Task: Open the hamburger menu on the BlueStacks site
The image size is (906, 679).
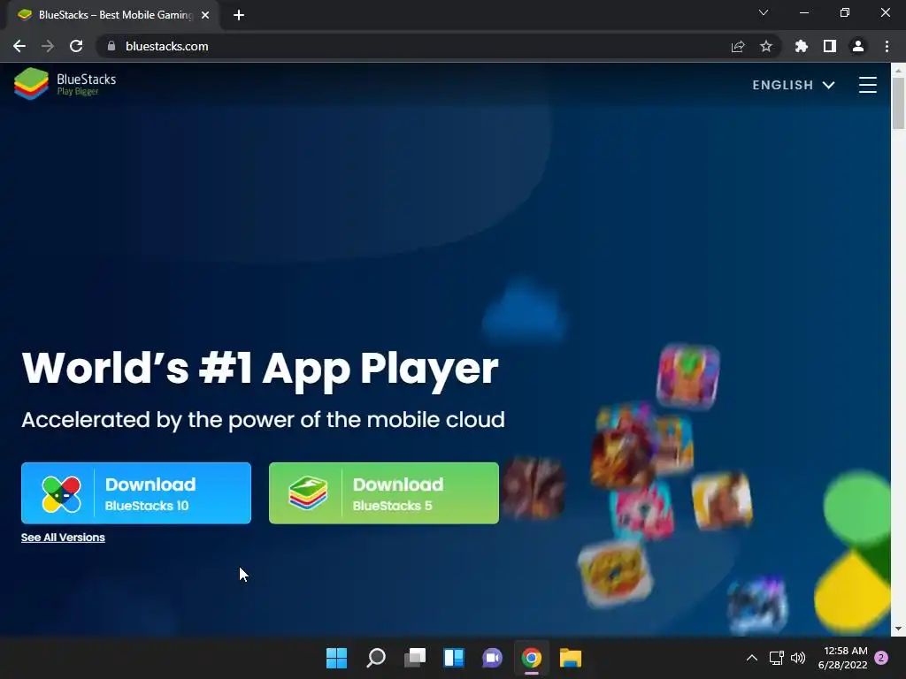Action: [x=867, y=85]
